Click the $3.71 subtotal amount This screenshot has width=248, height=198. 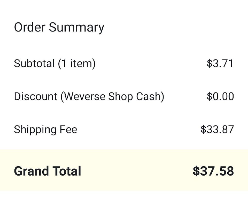click(220, 63)
